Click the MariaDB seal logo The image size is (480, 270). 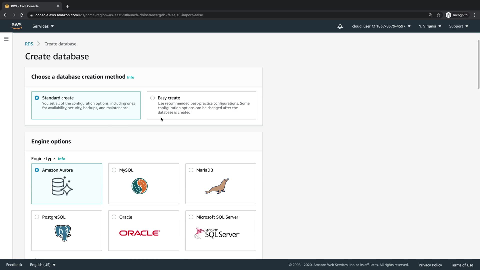tap(217, 186)
